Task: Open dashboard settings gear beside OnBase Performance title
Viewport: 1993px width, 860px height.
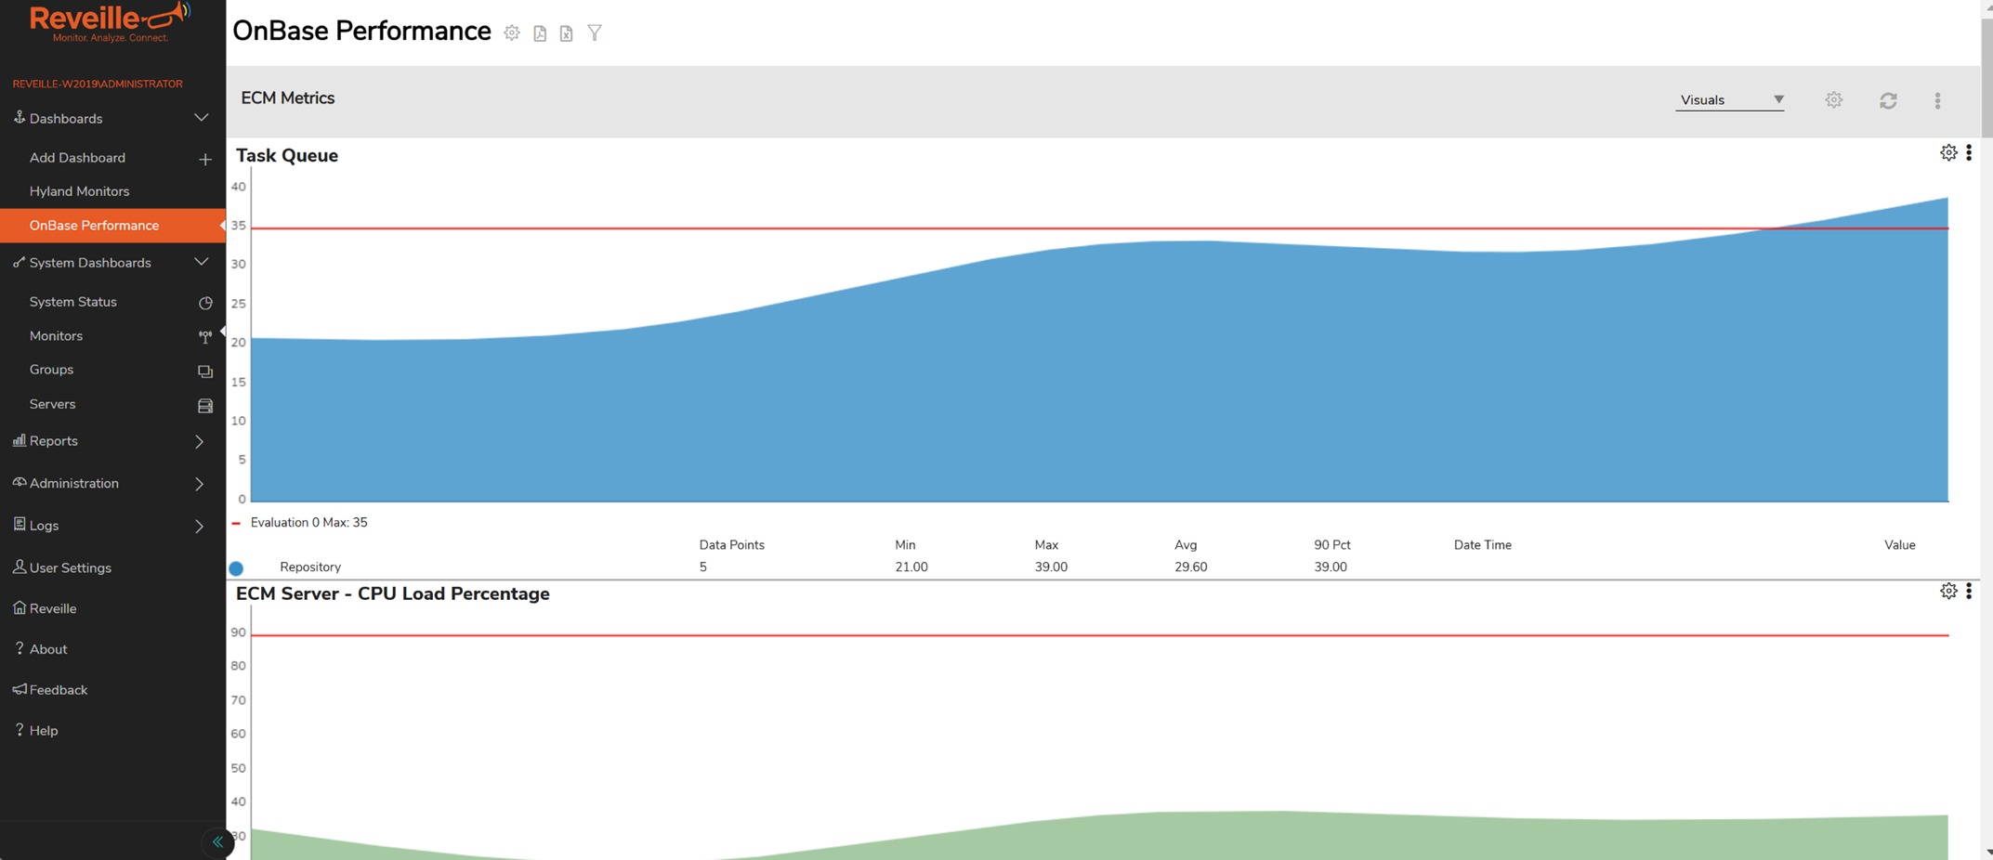Action: 512,32
